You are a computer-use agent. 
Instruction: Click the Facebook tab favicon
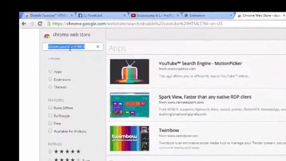pos(80,16)
